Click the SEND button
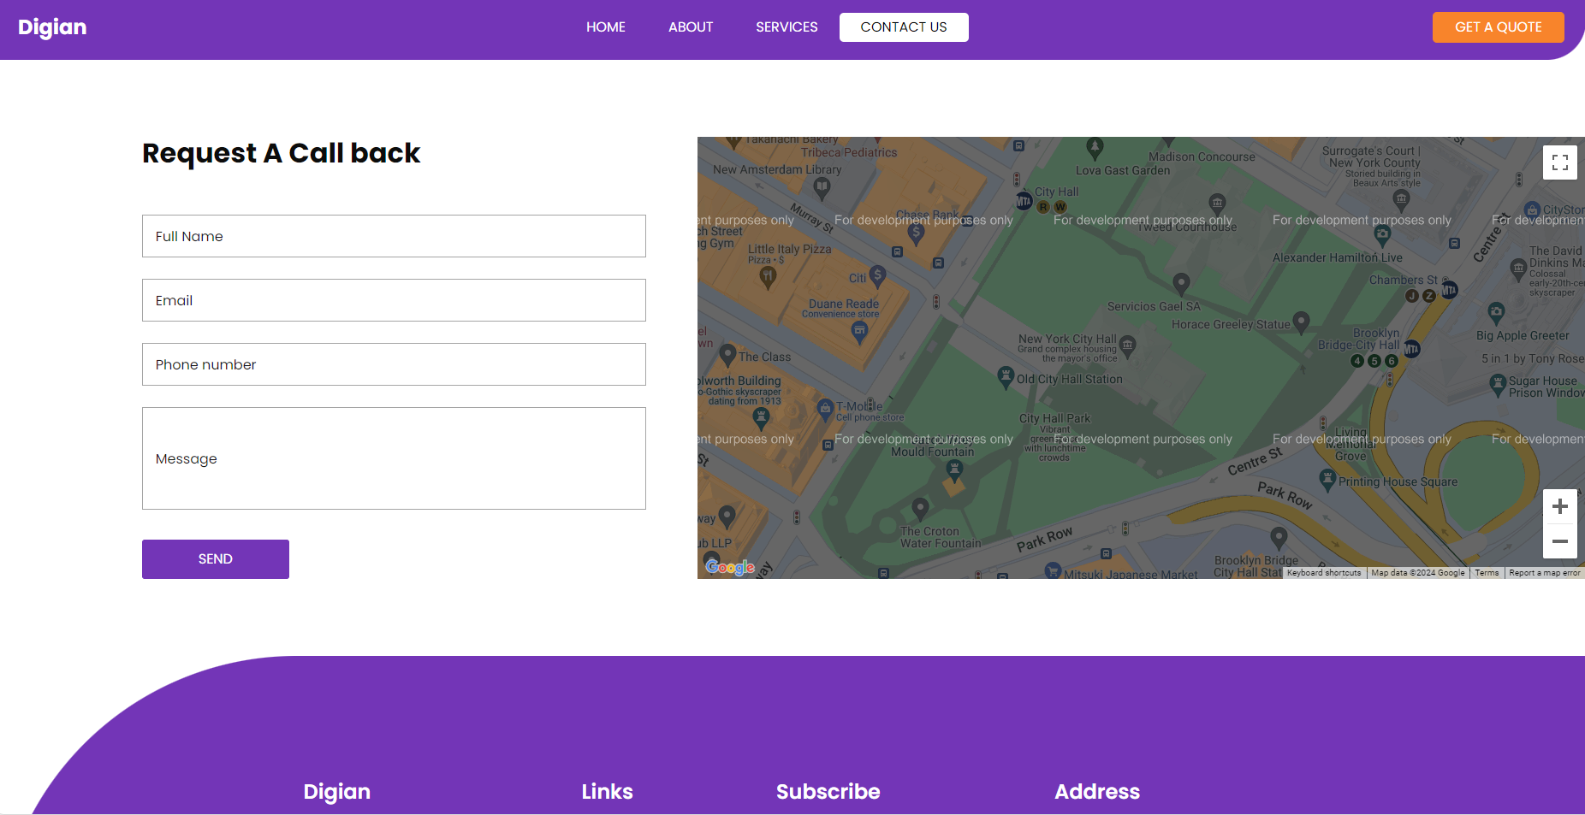Screen dimensions: 1585x815 coord(216,559)
